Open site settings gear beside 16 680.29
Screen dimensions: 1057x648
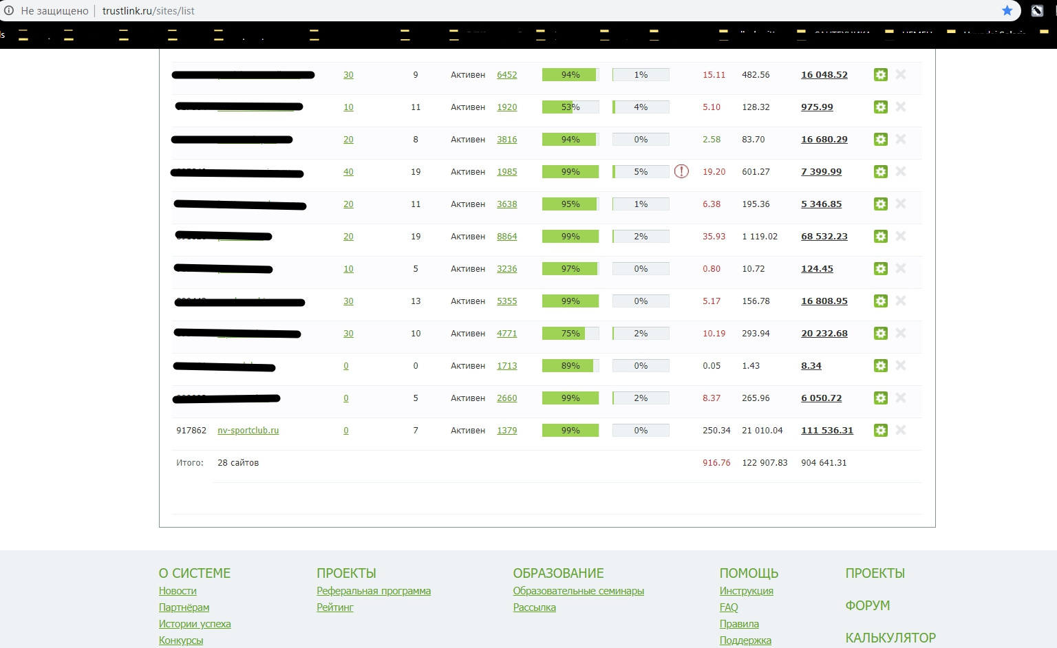[880, 139]
